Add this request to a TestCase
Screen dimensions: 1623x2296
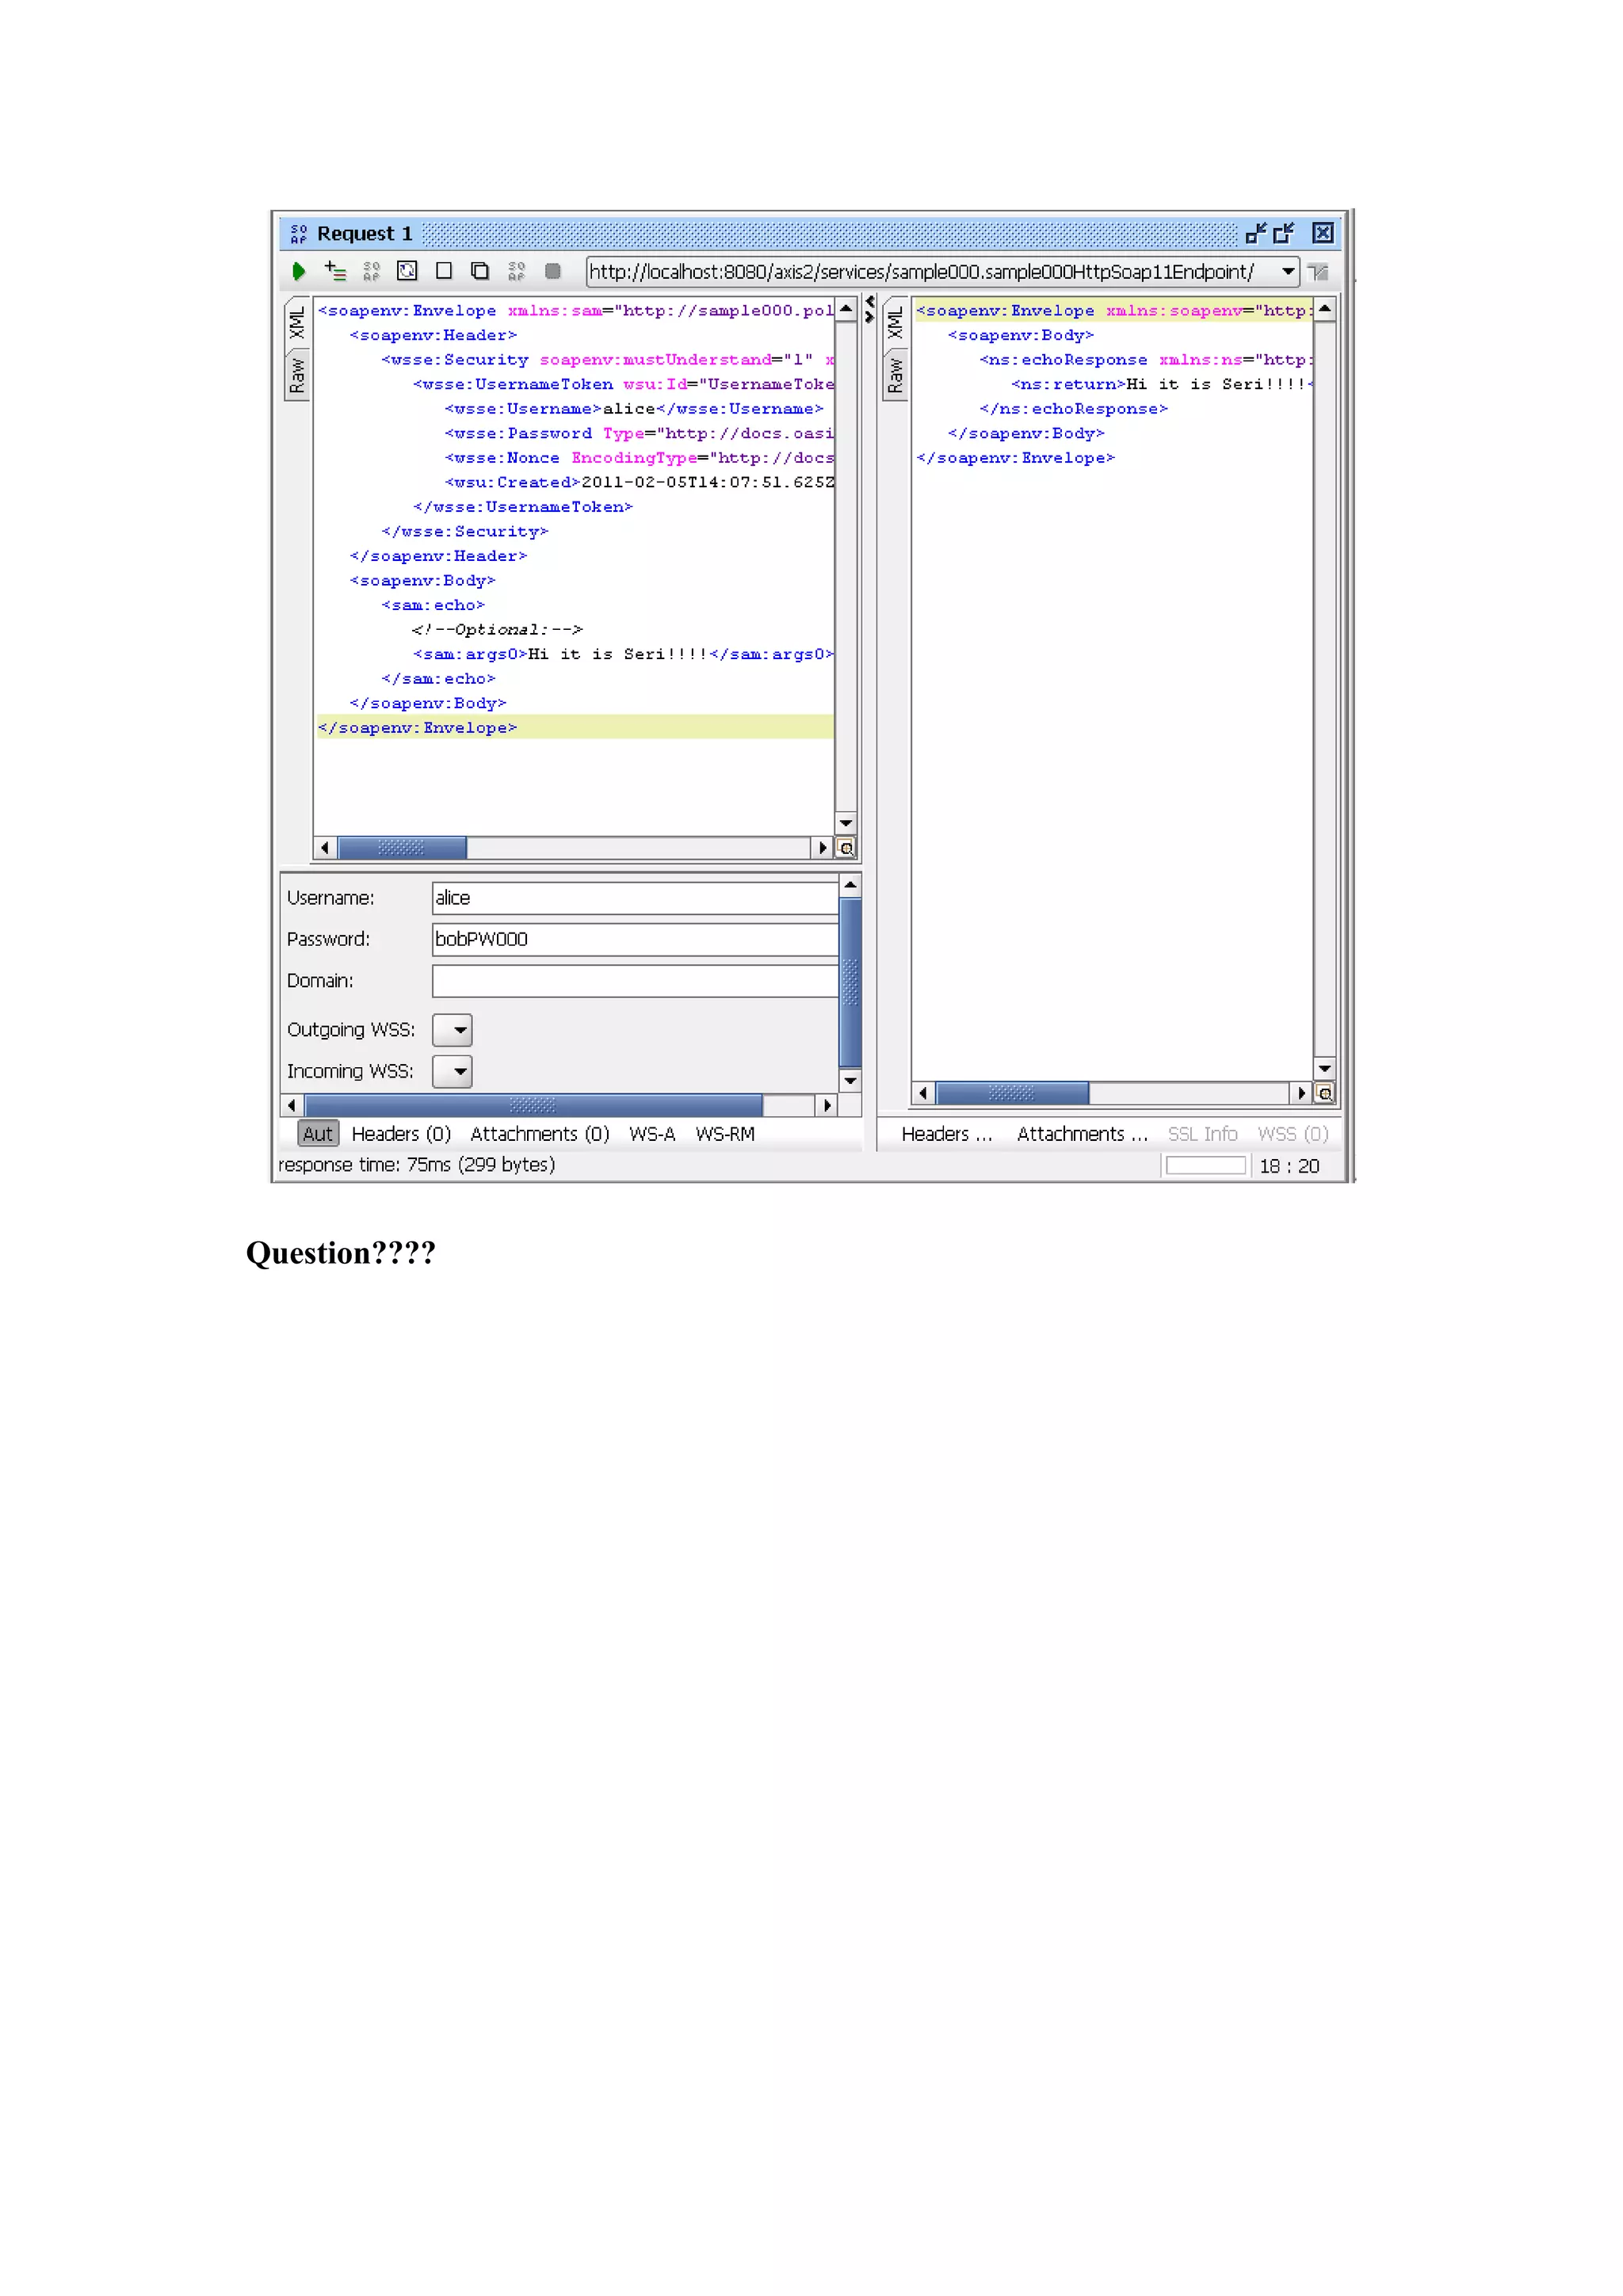(335, 271)
